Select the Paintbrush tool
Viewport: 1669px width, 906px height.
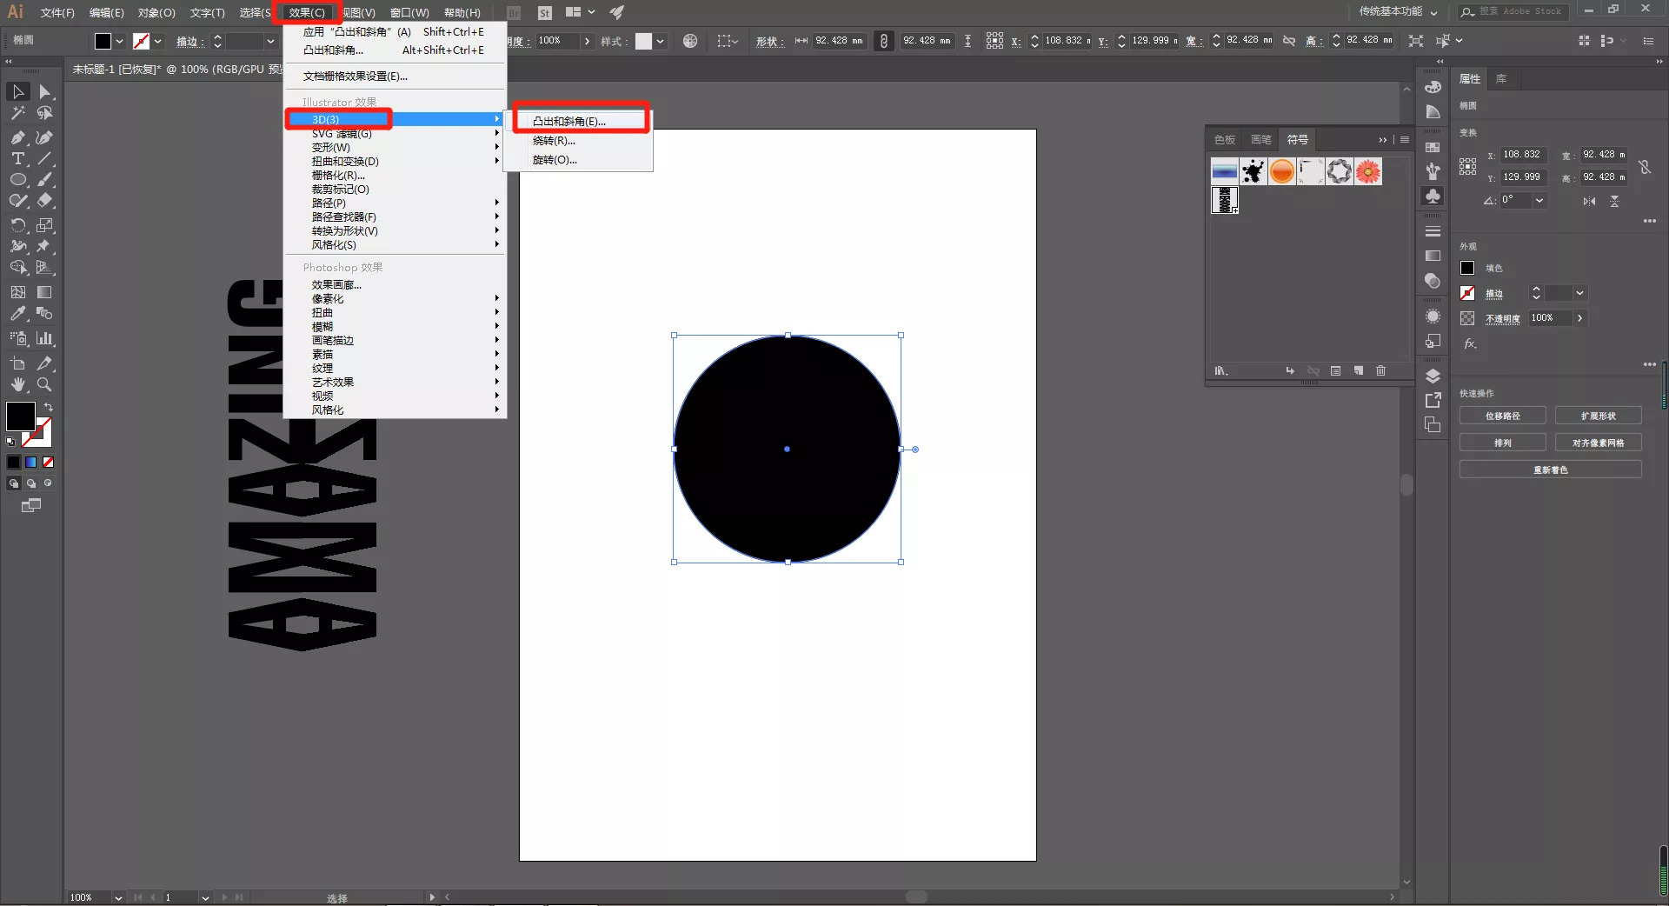[44, 179]
